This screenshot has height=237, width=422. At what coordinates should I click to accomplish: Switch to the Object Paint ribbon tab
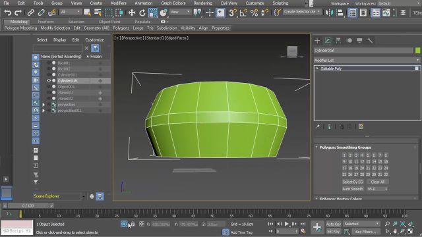click(109, 22)
